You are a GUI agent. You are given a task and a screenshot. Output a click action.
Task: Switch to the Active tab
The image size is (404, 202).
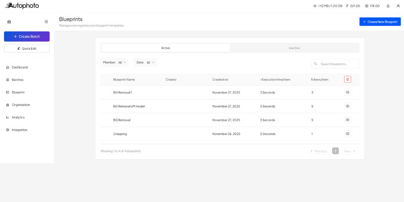[x=165, y=48]
